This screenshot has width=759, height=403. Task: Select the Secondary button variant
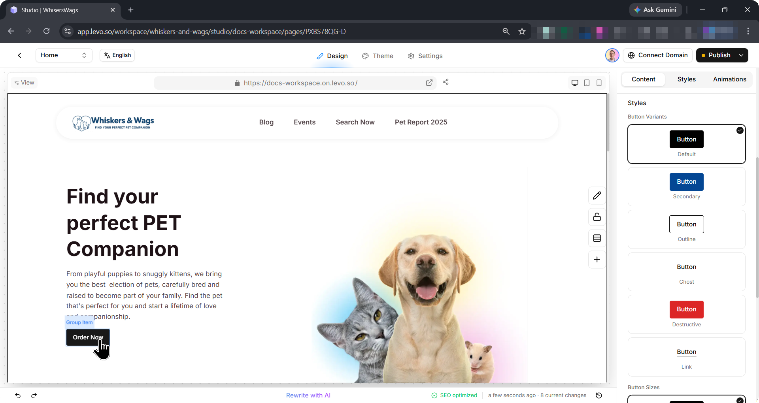pyautogui.click(x=686, y=186)
